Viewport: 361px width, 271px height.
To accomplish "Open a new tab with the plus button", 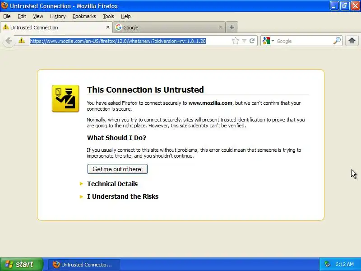I will (232, 27).
